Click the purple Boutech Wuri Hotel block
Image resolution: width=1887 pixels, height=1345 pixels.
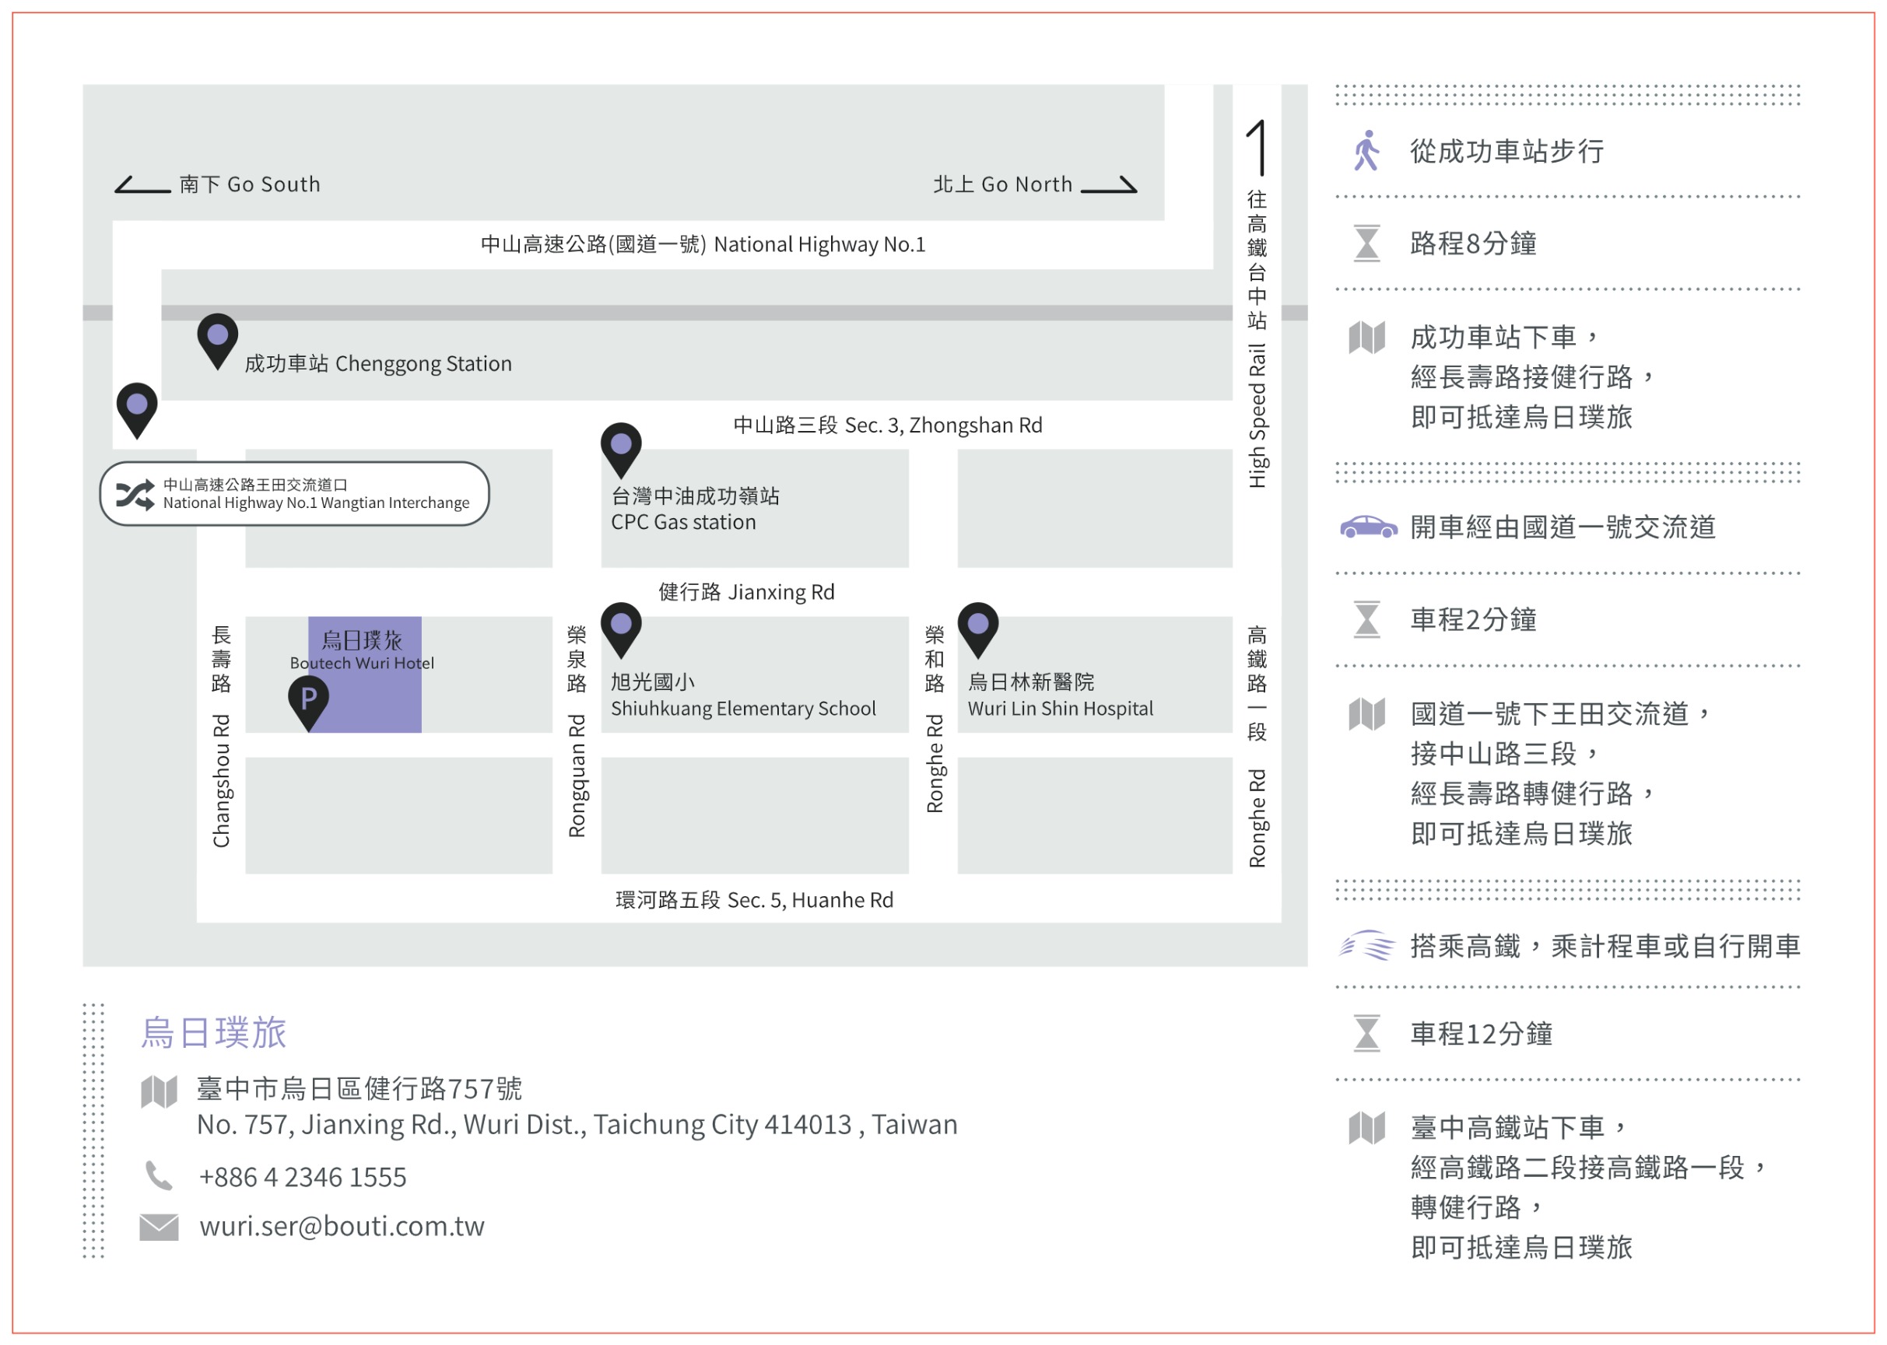click(x=364, y=674)
